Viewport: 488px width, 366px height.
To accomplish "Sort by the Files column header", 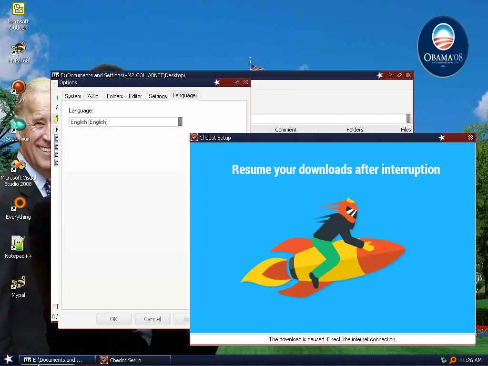I will (x=406, y=130).
